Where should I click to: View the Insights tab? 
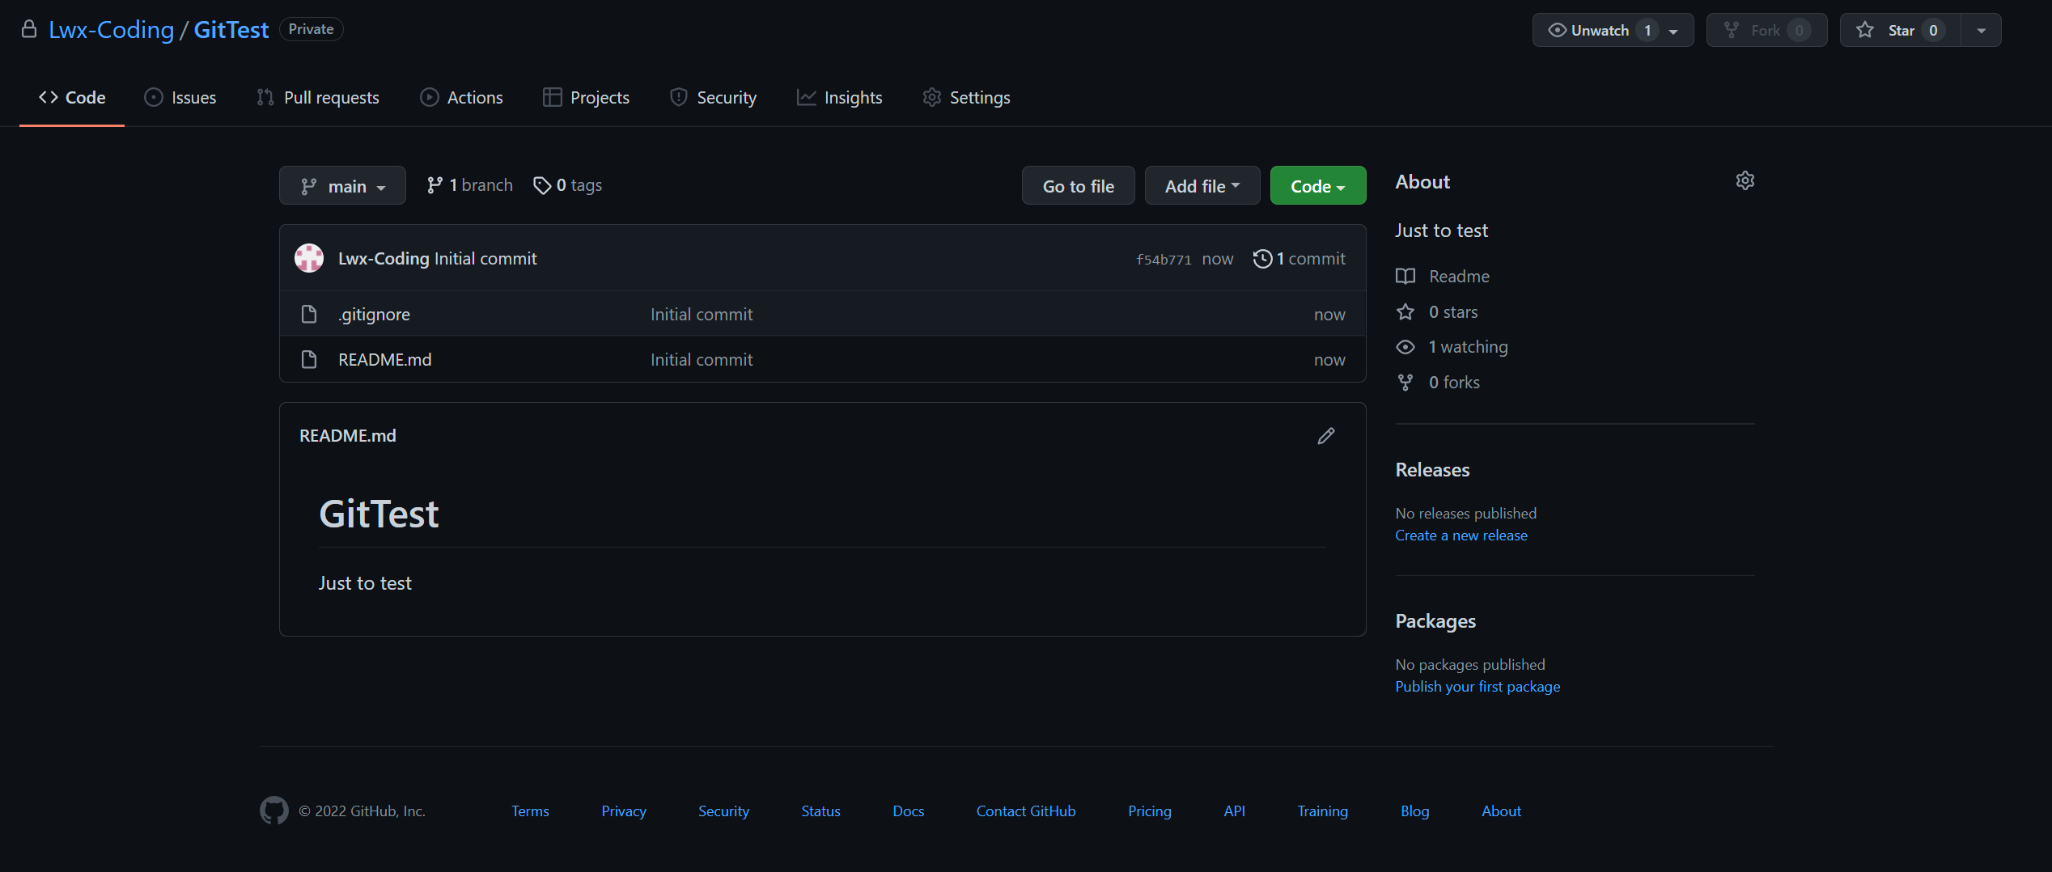click(839, 97)
